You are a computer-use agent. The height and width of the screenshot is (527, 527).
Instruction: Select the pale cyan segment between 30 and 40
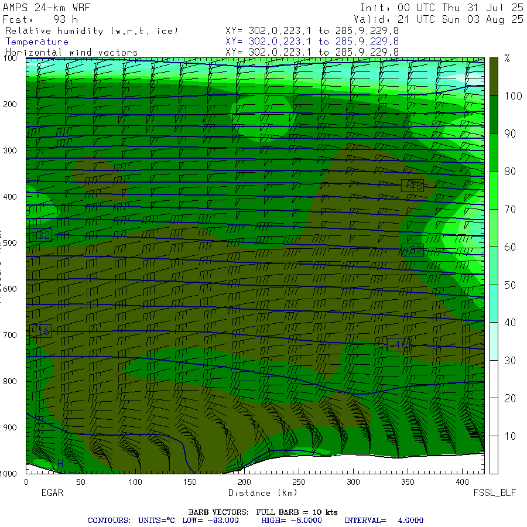pos(494,341)
